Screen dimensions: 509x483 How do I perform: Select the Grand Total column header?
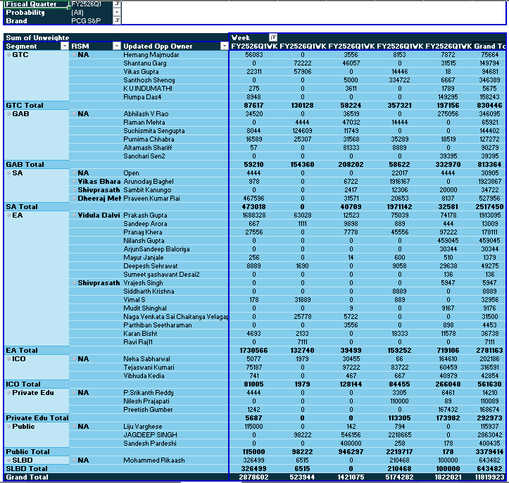(x=489, y=46)
